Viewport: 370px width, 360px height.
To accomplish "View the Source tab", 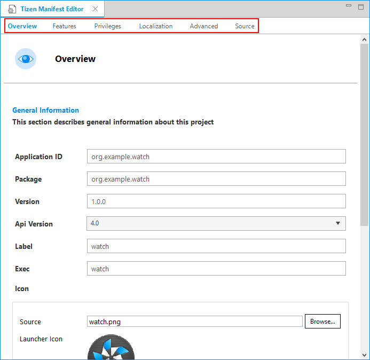I will pyautogui.click(x=245, y=26).
